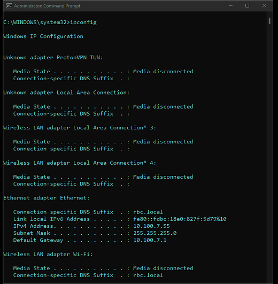Click the vertical scrollbar thumb

(x=269, y=21)
